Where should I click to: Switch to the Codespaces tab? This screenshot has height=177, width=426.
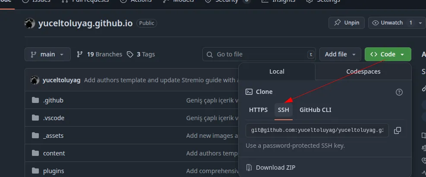tap(363, 71)
